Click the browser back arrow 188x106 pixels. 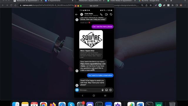(x=3, y=5)
